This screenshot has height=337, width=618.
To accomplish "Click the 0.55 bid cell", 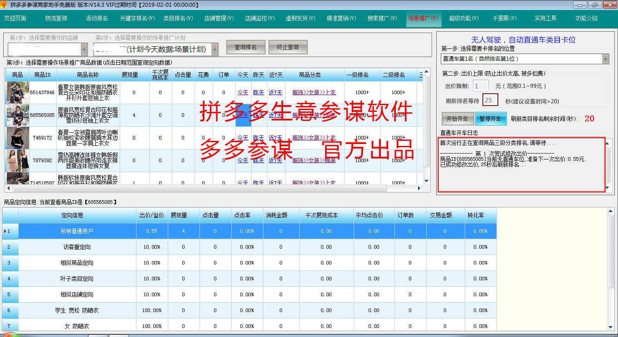I will pos(152,231).
